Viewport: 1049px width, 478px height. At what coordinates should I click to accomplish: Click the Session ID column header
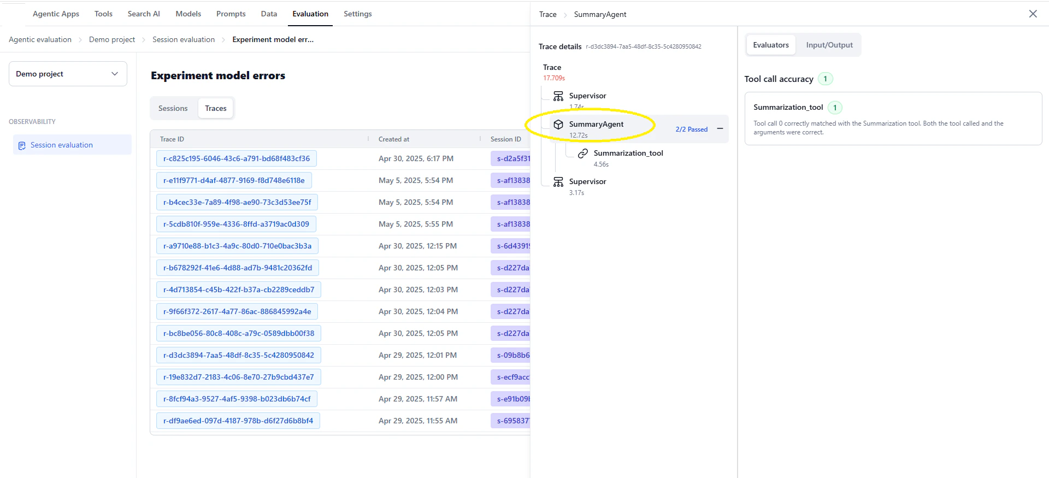506,139
